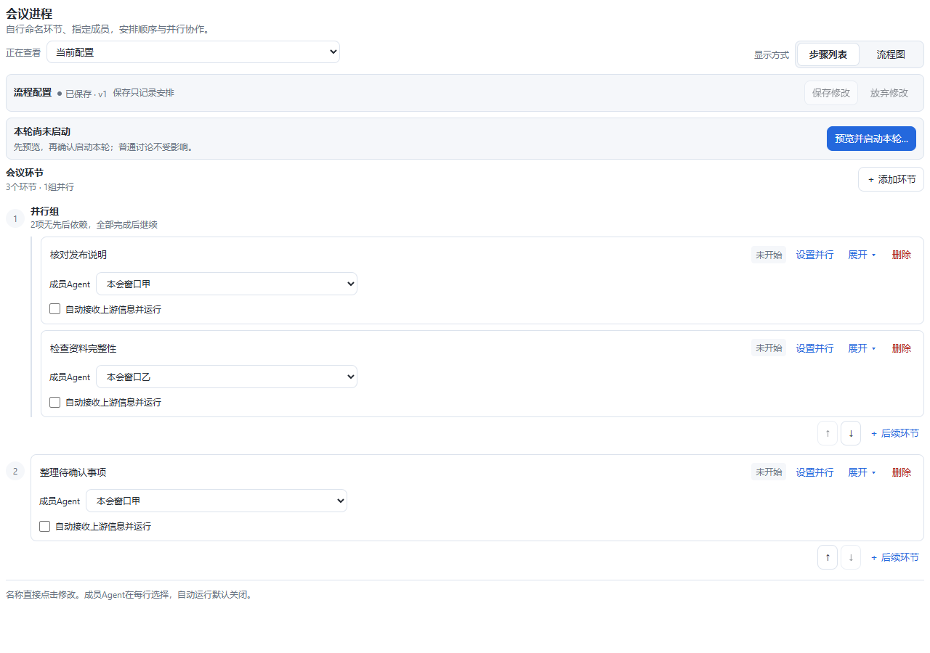Screen dimensions: 930x653
Task: Click the 放弃修改 button
Action: (889, 93)
